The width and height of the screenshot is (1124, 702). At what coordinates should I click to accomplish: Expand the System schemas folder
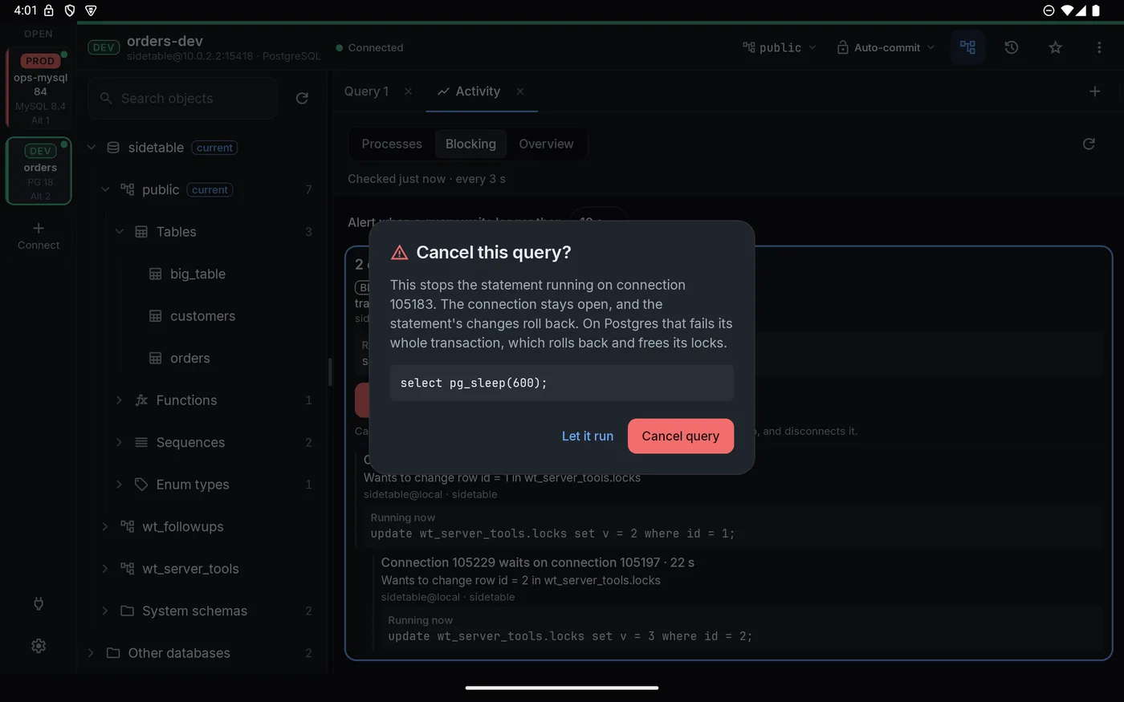pyautogui.click(x=104, y=611)
